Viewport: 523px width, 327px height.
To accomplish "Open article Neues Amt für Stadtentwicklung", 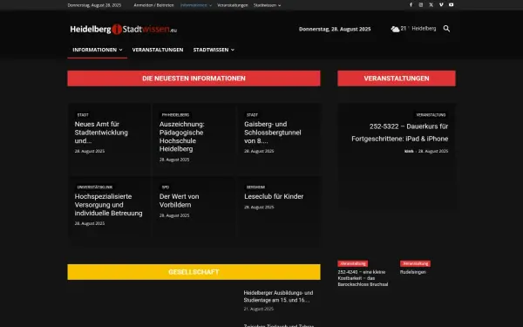I will [101, 133].
